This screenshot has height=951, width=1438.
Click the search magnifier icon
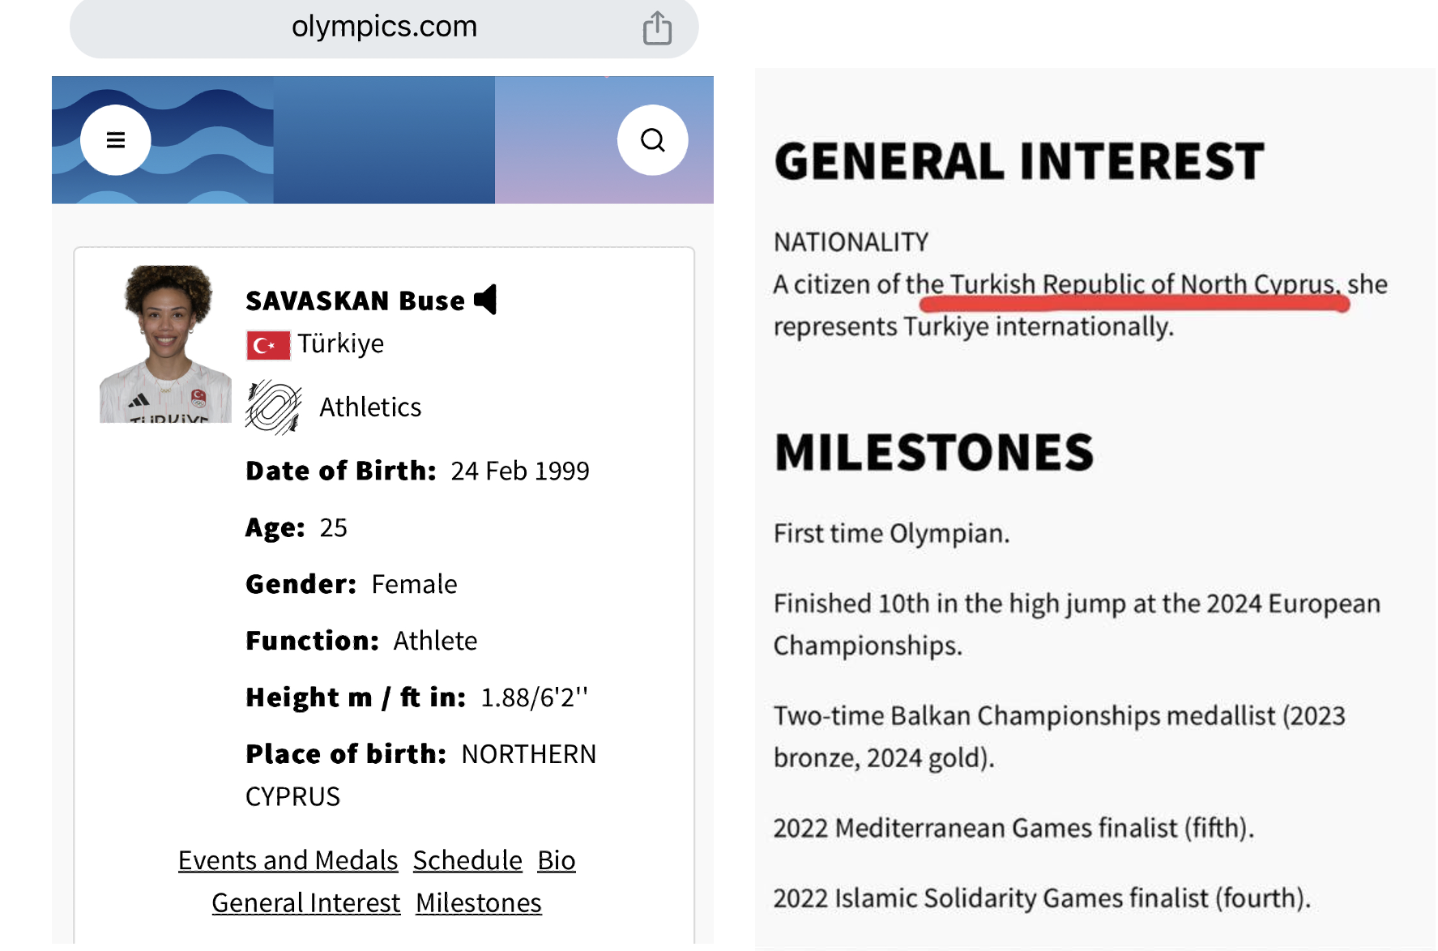[x=652, y=140]
